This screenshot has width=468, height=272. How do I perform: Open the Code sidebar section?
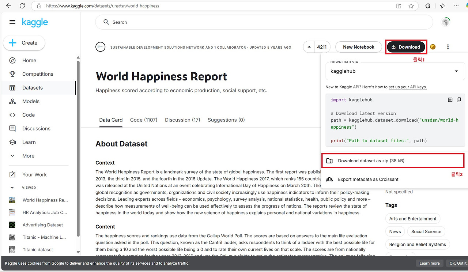tap(29, 115)
